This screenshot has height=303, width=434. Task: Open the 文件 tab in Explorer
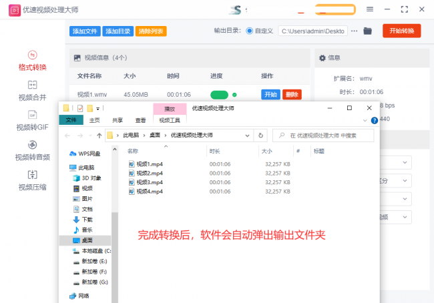[71, 120]
